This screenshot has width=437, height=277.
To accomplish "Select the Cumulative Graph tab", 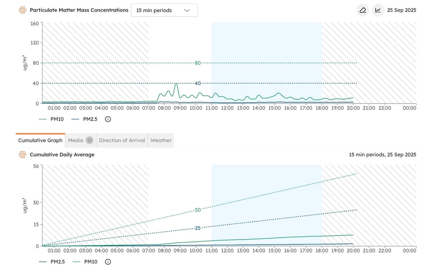I will pos(40,140).
